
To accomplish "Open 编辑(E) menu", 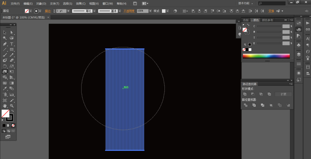I will pyautogui.click(x=28, y=3).
